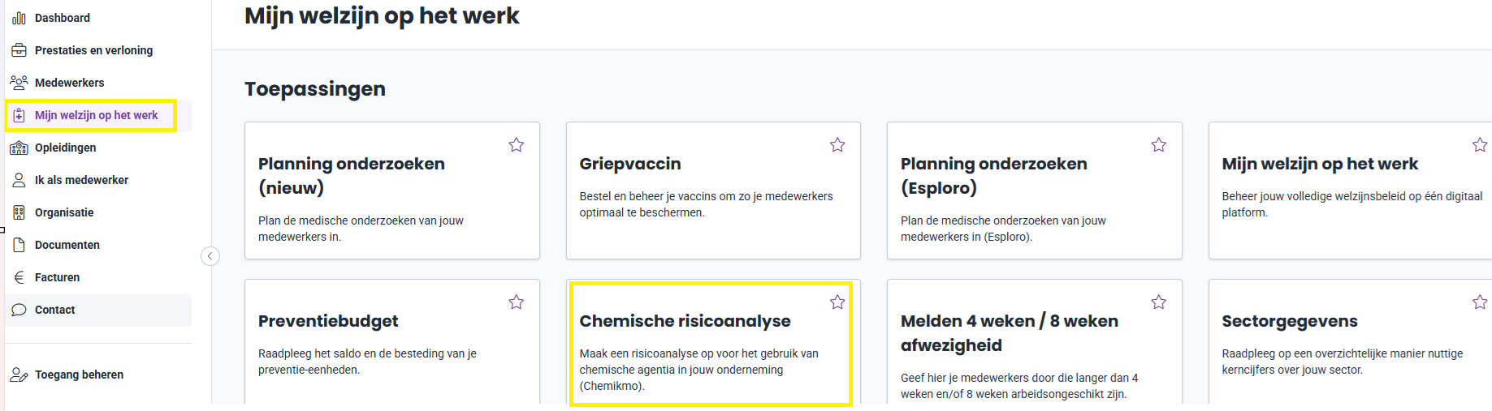Mark Preventiebudget as favorite with star
Screen dimensions: 1492x411
(x=517, y=302)
